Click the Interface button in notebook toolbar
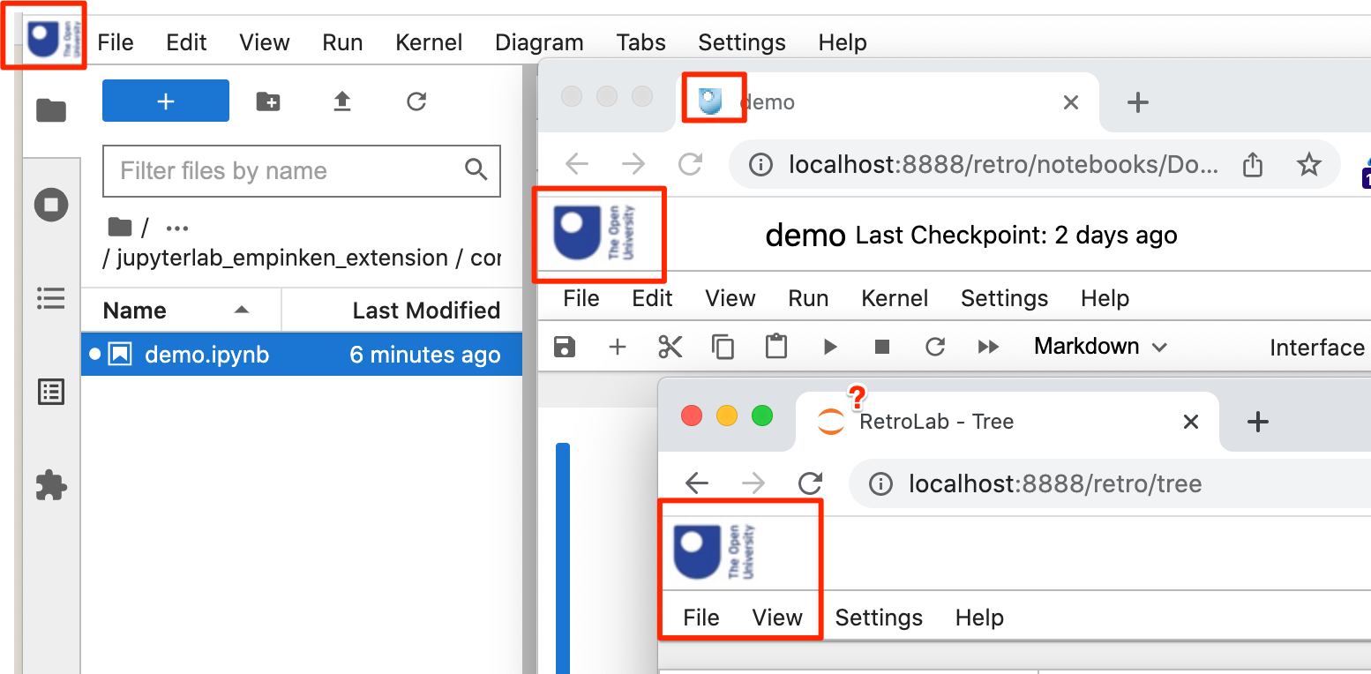This screenshot has height=674, width=1371. pos(1317,348)
